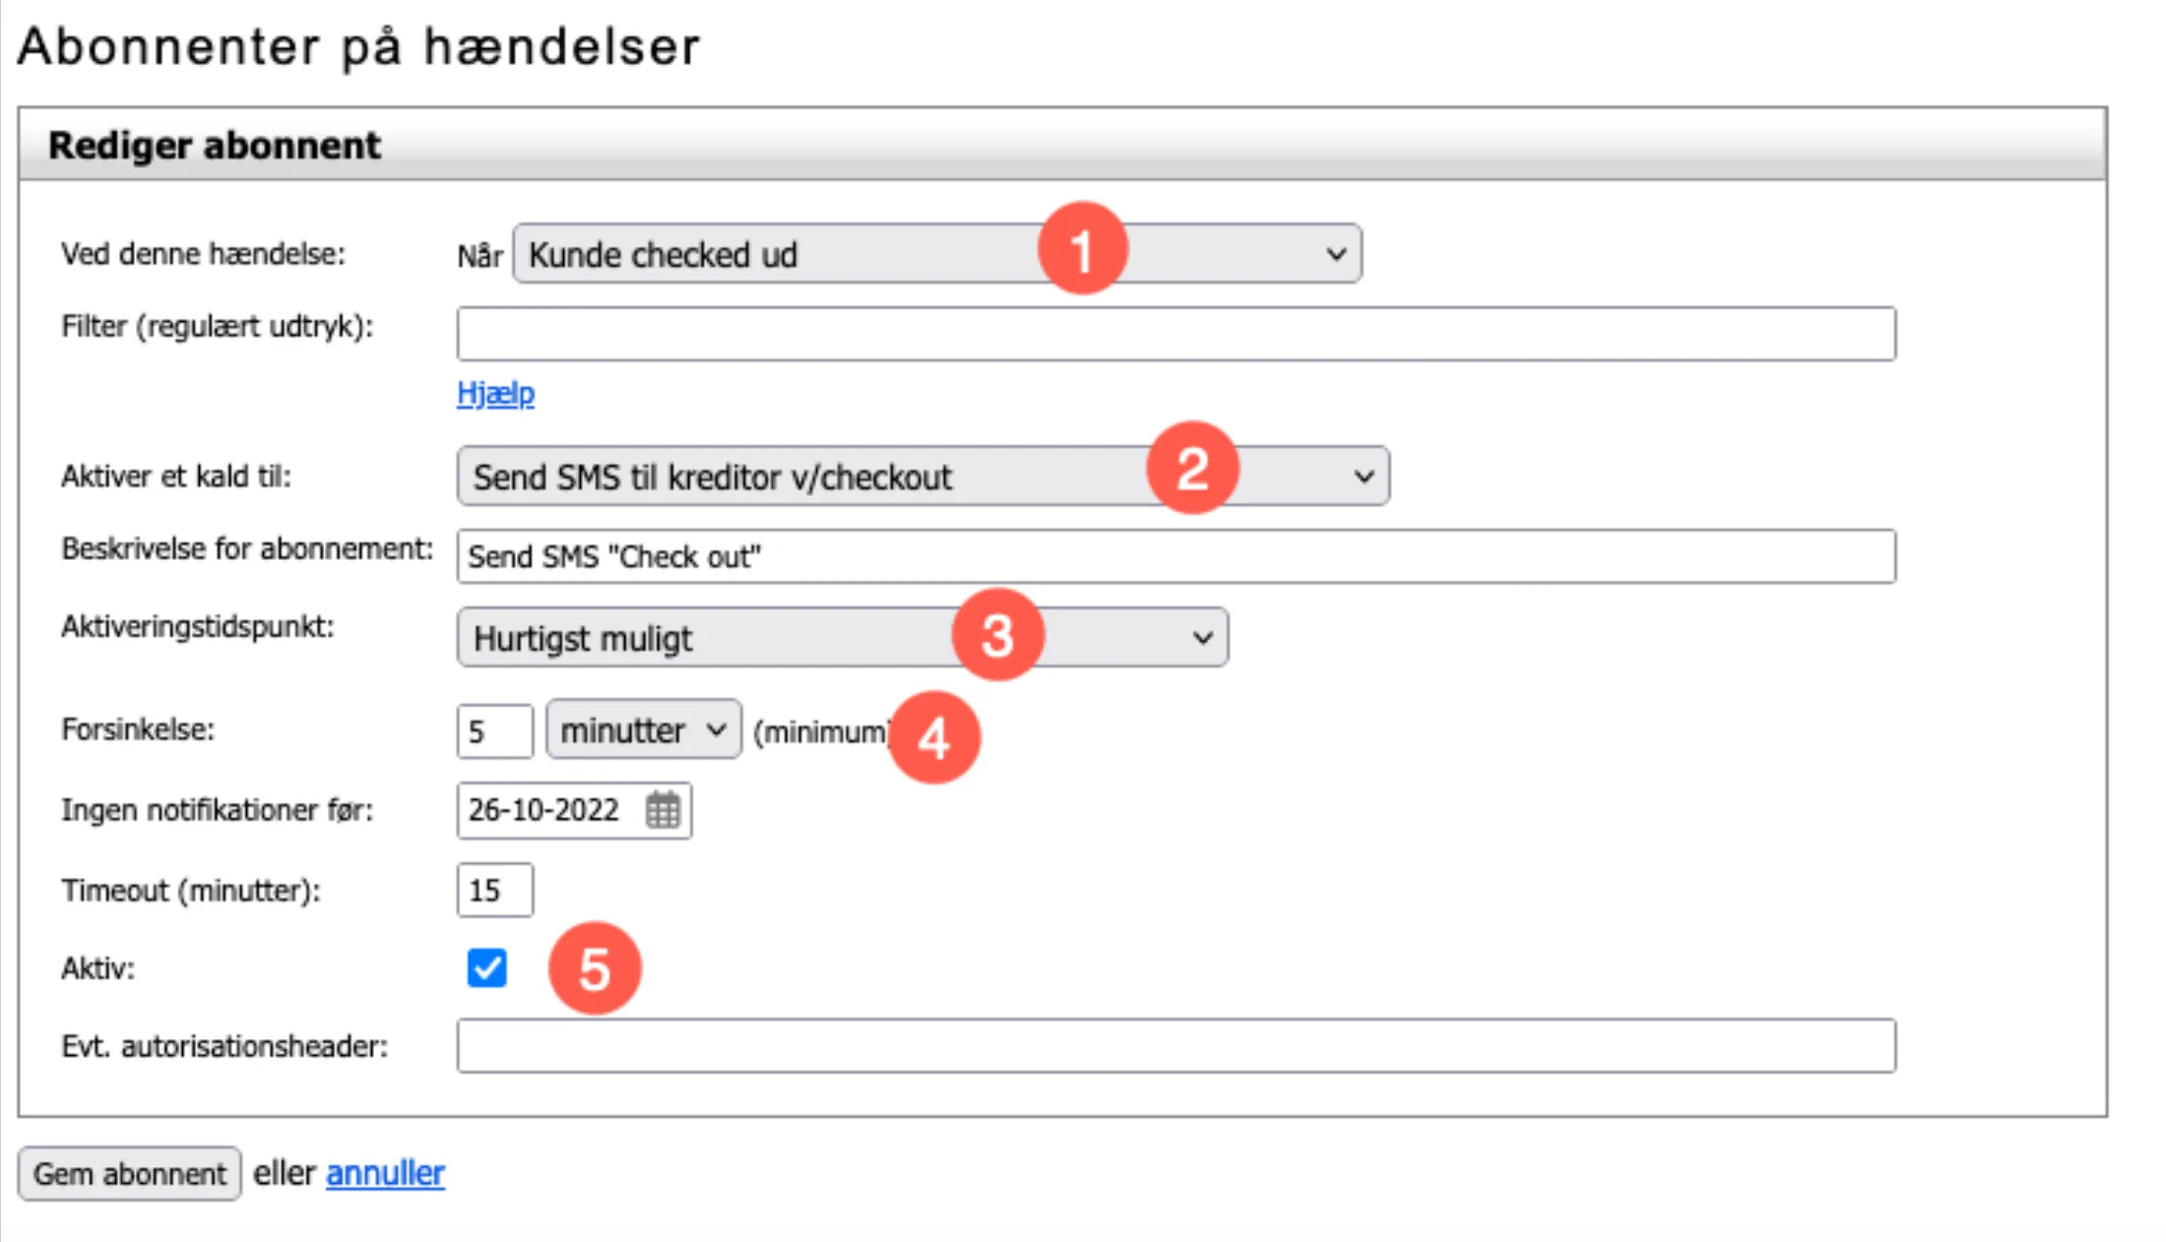Open the 'Kunde checked ud' event dropdown
Screen dimensions: 2166x1242
point(788,255)
